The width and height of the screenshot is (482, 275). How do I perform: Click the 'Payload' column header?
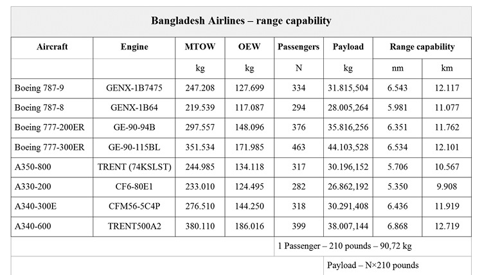pos(348,47)
